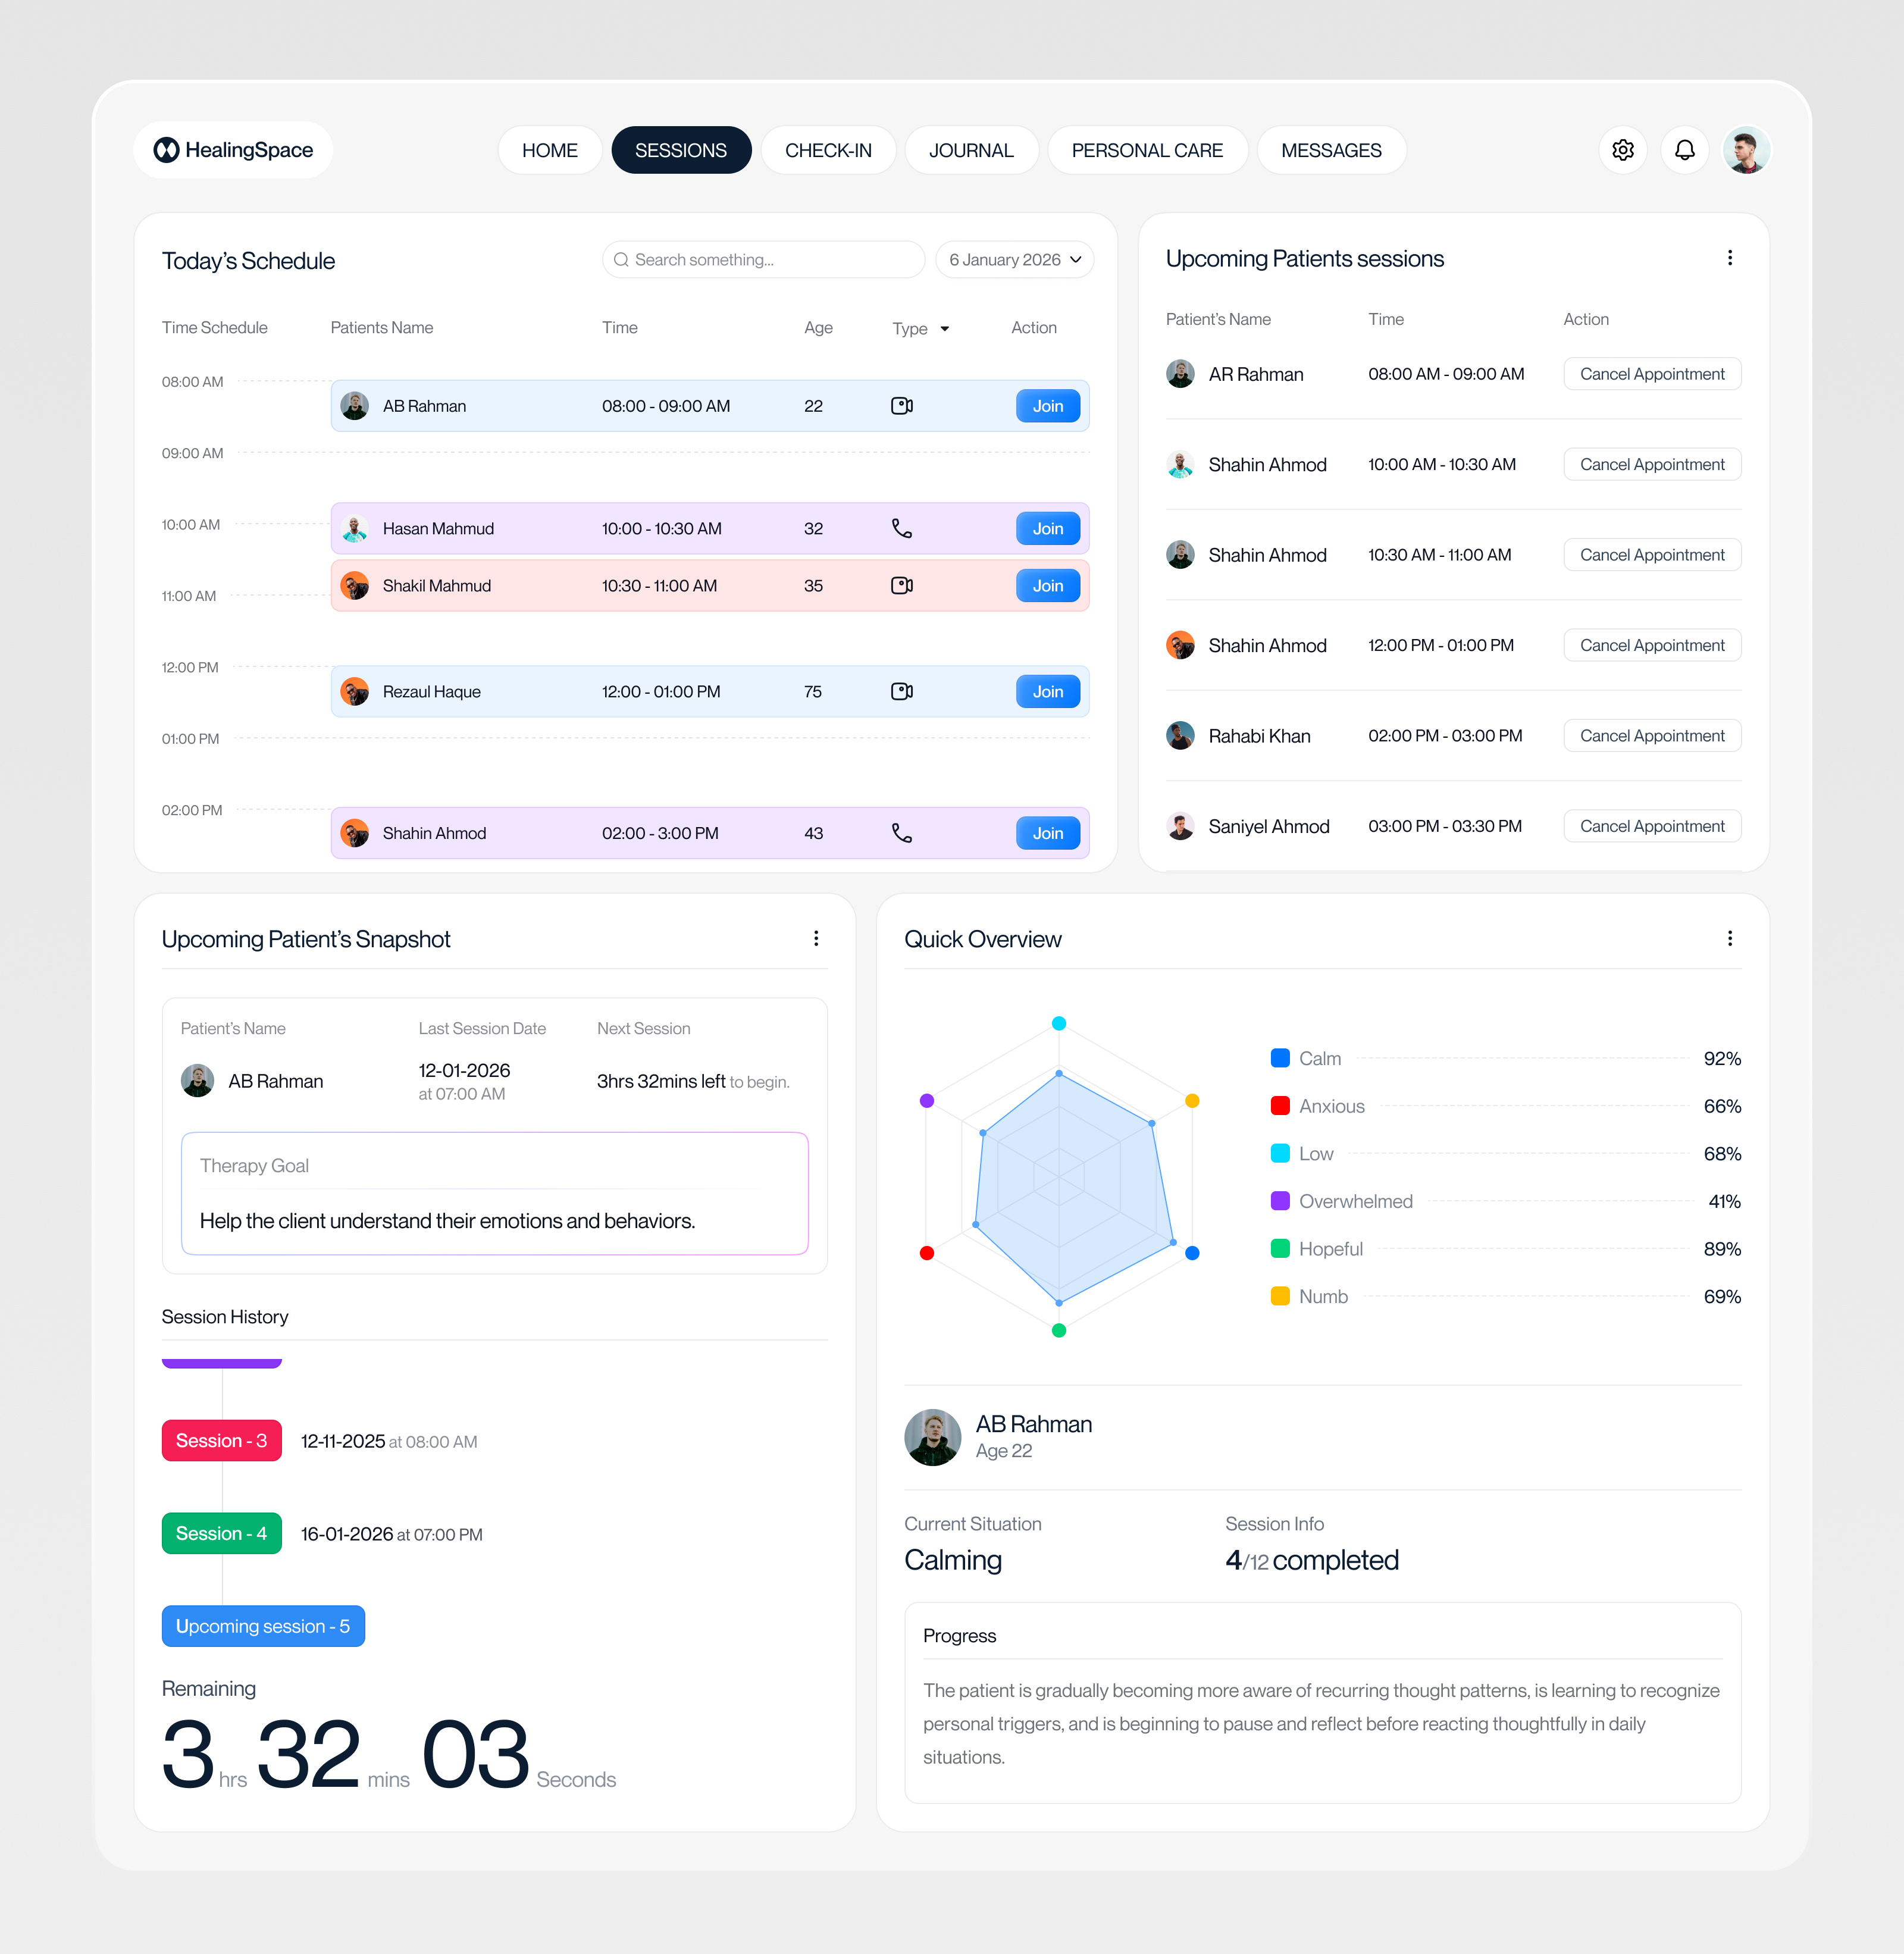This screenshot has height=1954, width=1904.
Task: Cancel Rahabi Khan's appointment
Action: click(x=1651, y=735)
